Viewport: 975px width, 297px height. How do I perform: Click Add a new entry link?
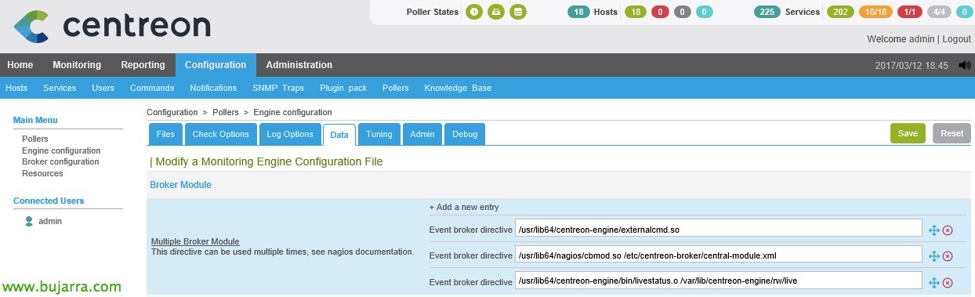coord(464,208)
